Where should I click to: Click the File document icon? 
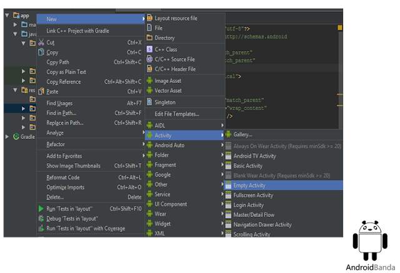(150, 27)
